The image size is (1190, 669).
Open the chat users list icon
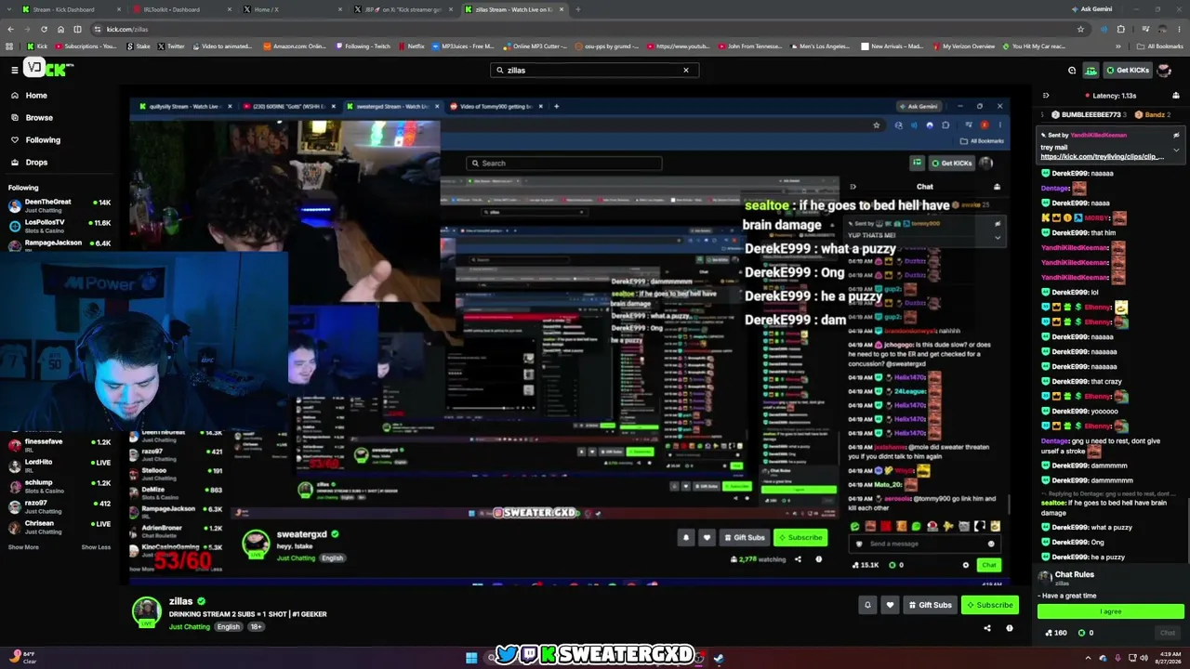[1176, 96]
